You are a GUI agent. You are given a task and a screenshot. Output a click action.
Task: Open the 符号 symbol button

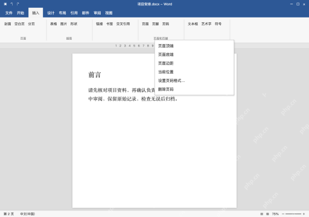coord(218,24)
